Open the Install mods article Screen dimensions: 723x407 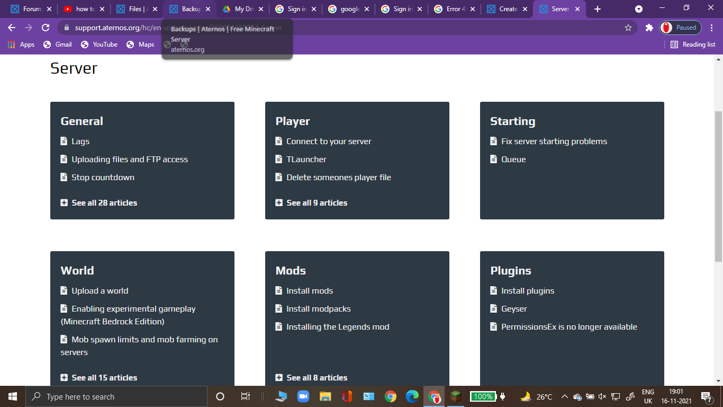[310, 291]
